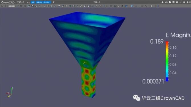The image size is (191, 107).
Task: Open the comments speech bubble icon
Action: point(177,2)
